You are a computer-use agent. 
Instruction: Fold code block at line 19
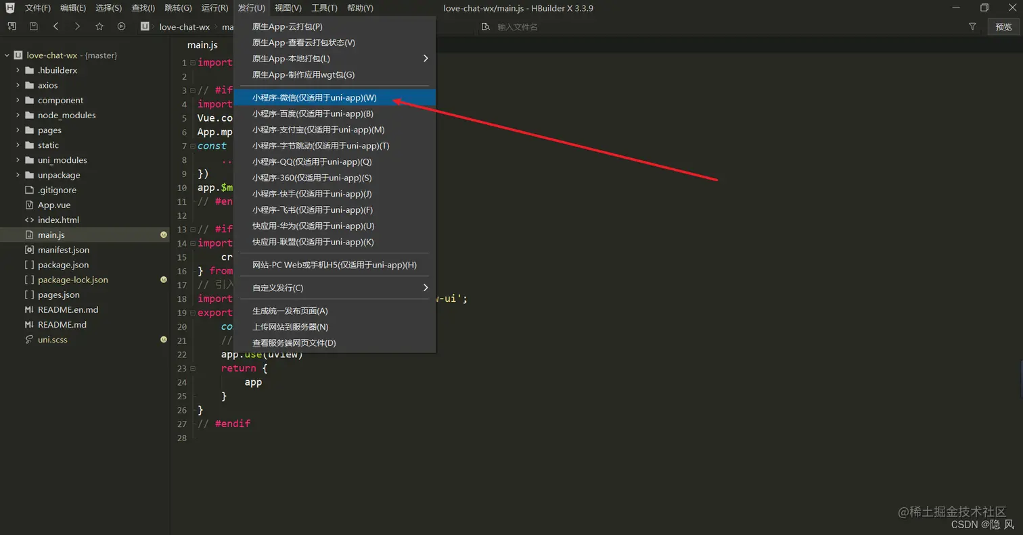[192, 313]
